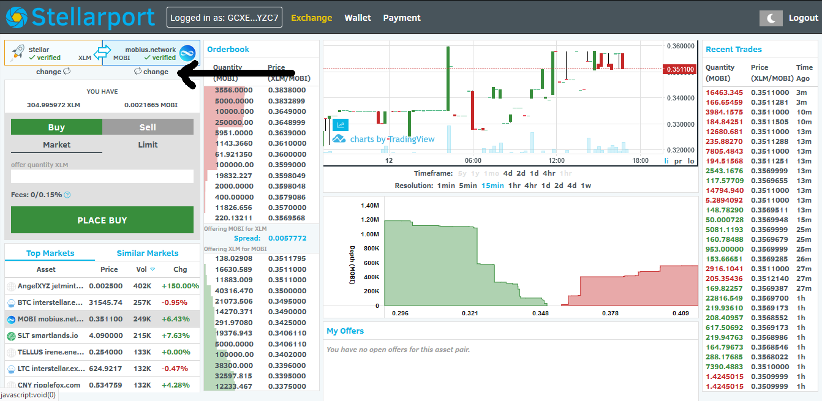
Task: Log out of Stellarport
Action: 803,18
